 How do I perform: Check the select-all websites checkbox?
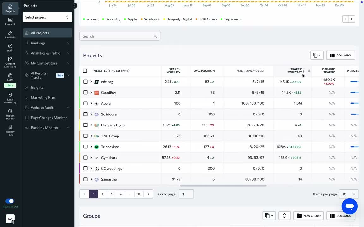pos(85,71)
